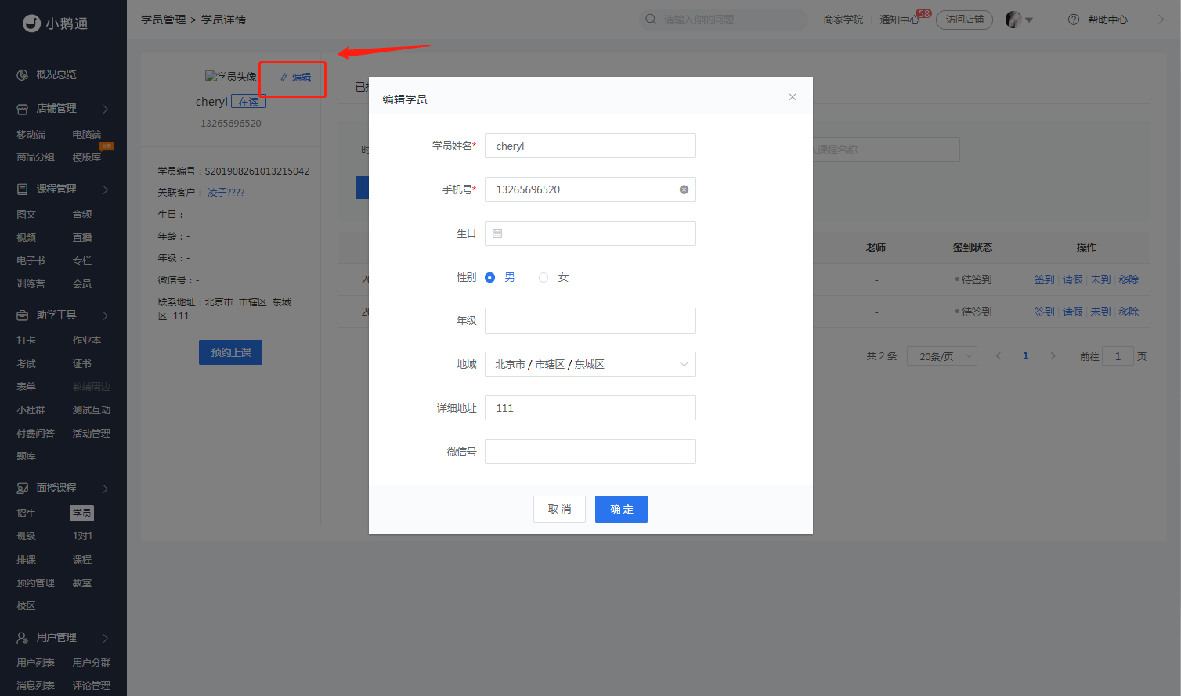This screenshot has height=696, width=1181.
Task: Click into the 手机号 phone field
Action: [590, 189]
